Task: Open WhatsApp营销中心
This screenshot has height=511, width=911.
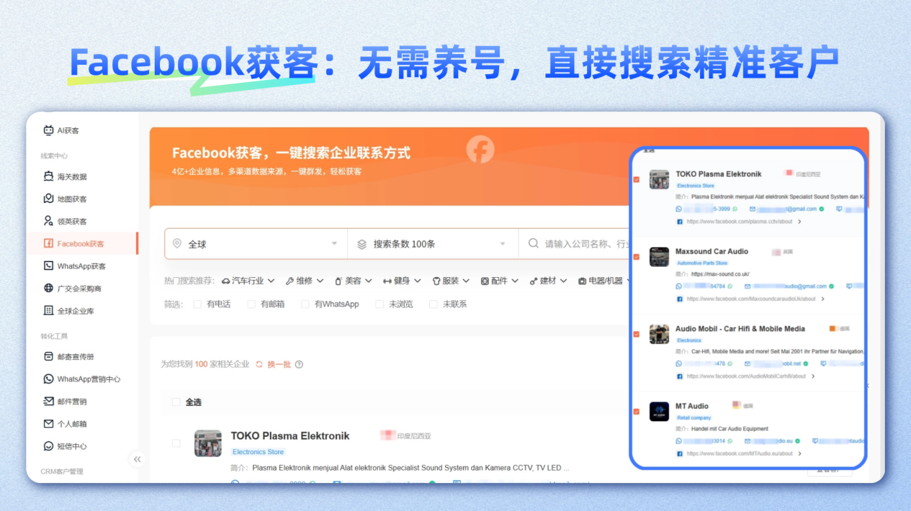Action: (82, 379)
